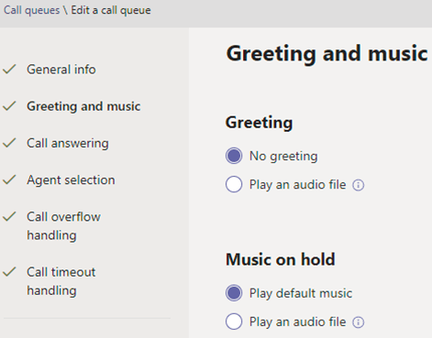Select Greeting and music in the sidebar
The height and width of the screenshot is (338, 432).
pos(83,106)
